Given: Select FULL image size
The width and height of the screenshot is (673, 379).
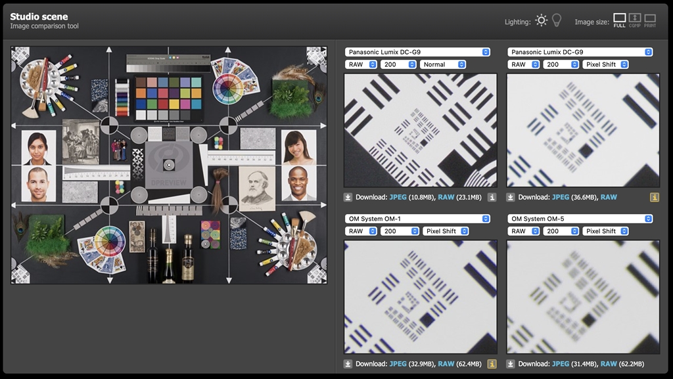Looking at the screenshot, I should pyautogui.click(x=619, y=20).
